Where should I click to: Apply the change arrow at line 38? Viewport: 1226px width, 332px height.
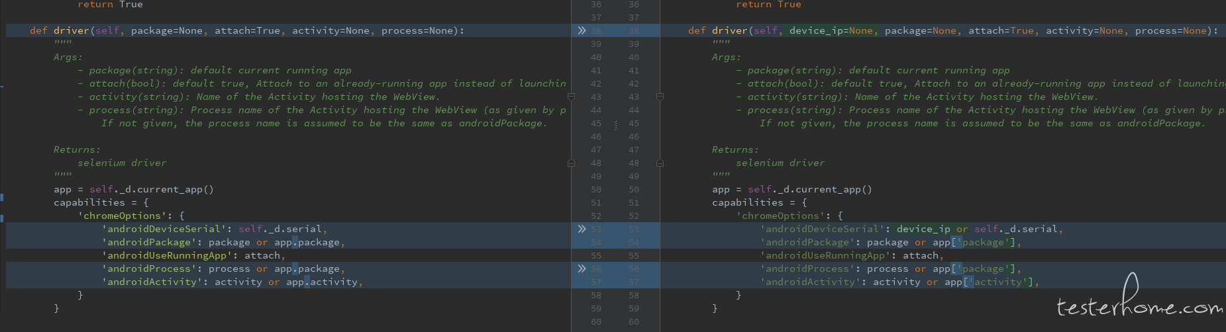[582, 30]
